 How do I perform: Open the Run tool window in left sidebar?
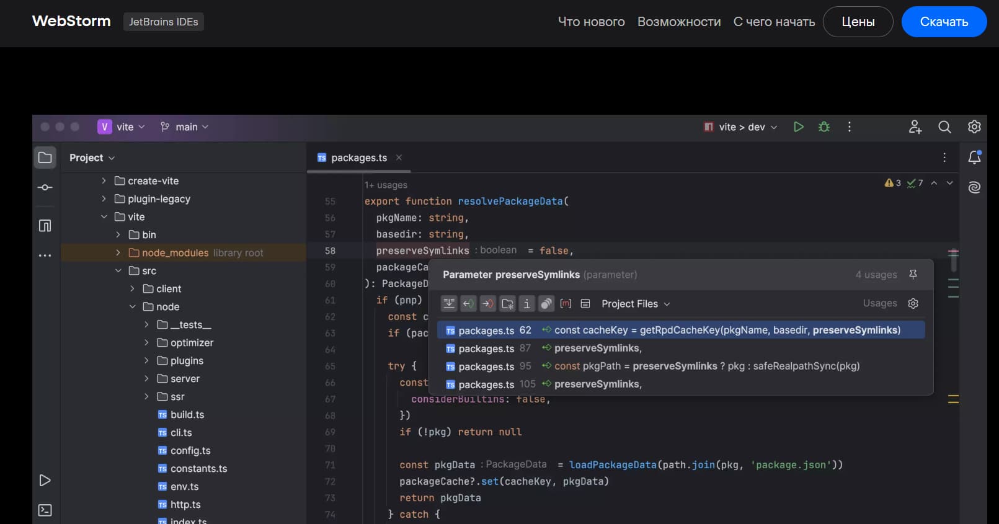point(45,481)
